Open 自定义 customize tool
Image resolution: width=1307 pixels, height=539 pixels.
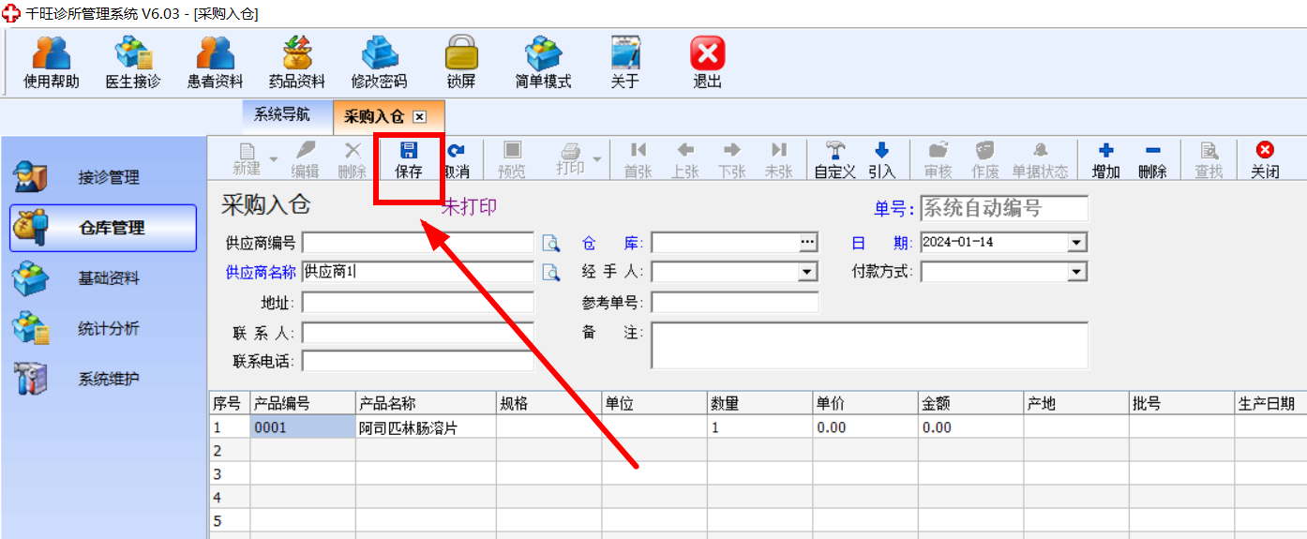tap(835, 159)
